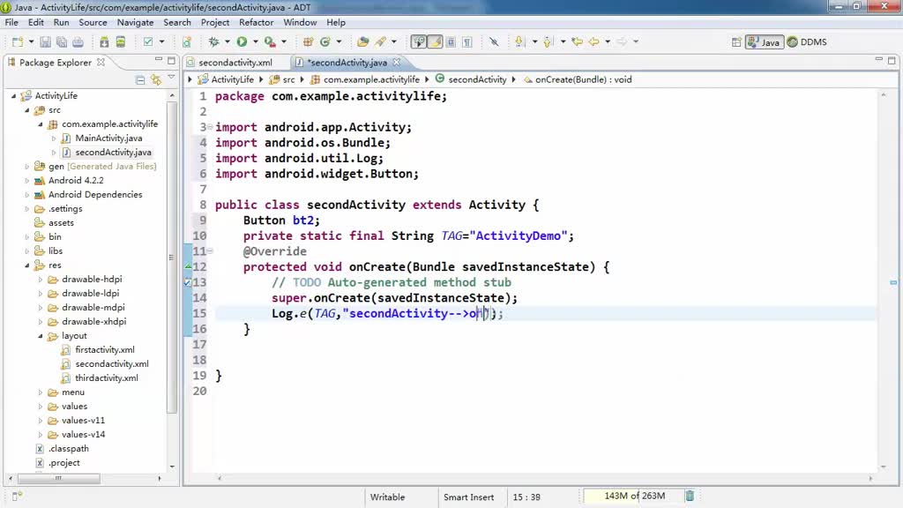The width and height of the screenshot is (903, 508).
Task: Open the Navigate menu
Action: coord(135,22)
